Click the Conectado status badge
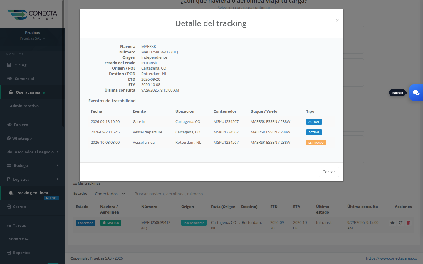 click(x=85, y=223)
